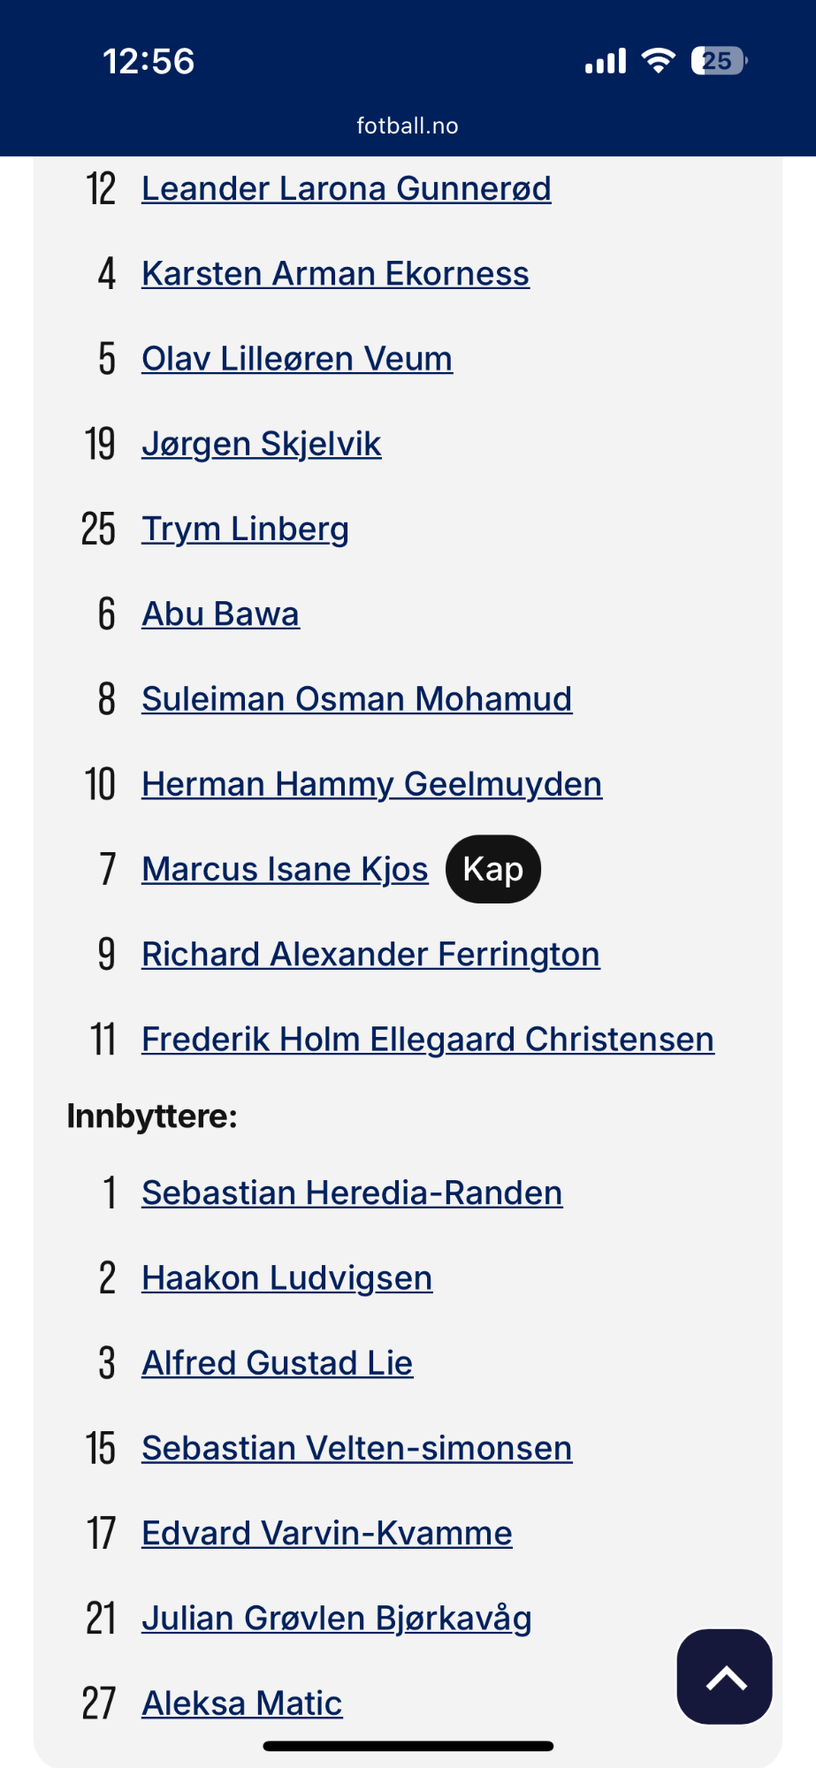This screenshot has height=1768, width=816.
Task: Tap the battery indicator showing 25
Action: [x=719, y=61]
